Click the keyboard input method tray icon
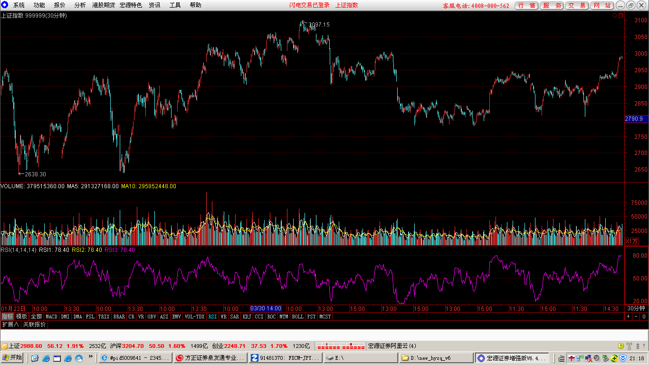The image size is (649, 365). click(x=562, y=358)
